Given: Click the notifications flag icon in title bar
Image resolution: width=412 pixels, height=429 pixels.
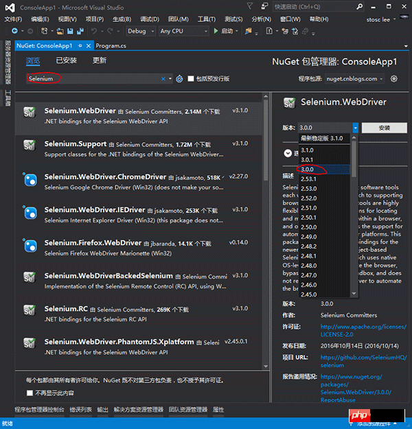Looking at the screenshot, I should (x=250, y=6).
